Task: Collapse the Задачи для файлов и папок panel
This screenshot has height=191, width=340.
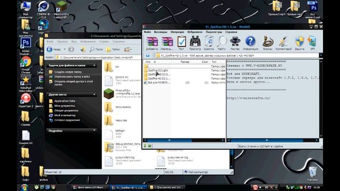Action: [95, 65]
